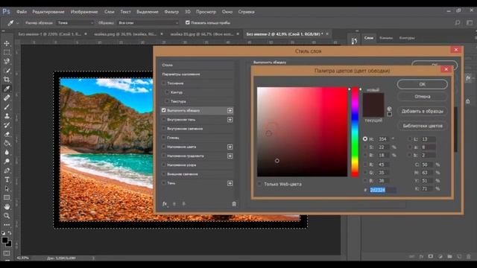Viewport: 477px width, 268px height.
Task: Click the quick mask mode icon
Action: click(7, 253)
